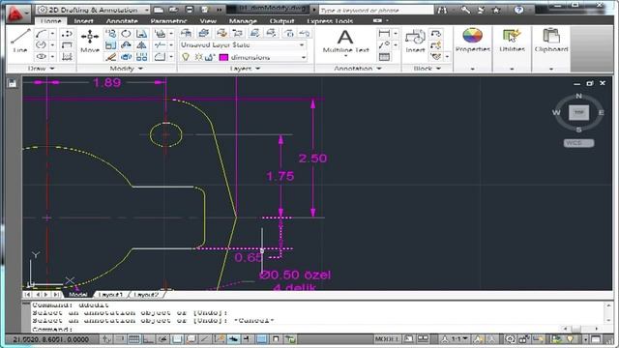Open the Parametric ribbon tab

pyautogui.click(x=168, y=21)
